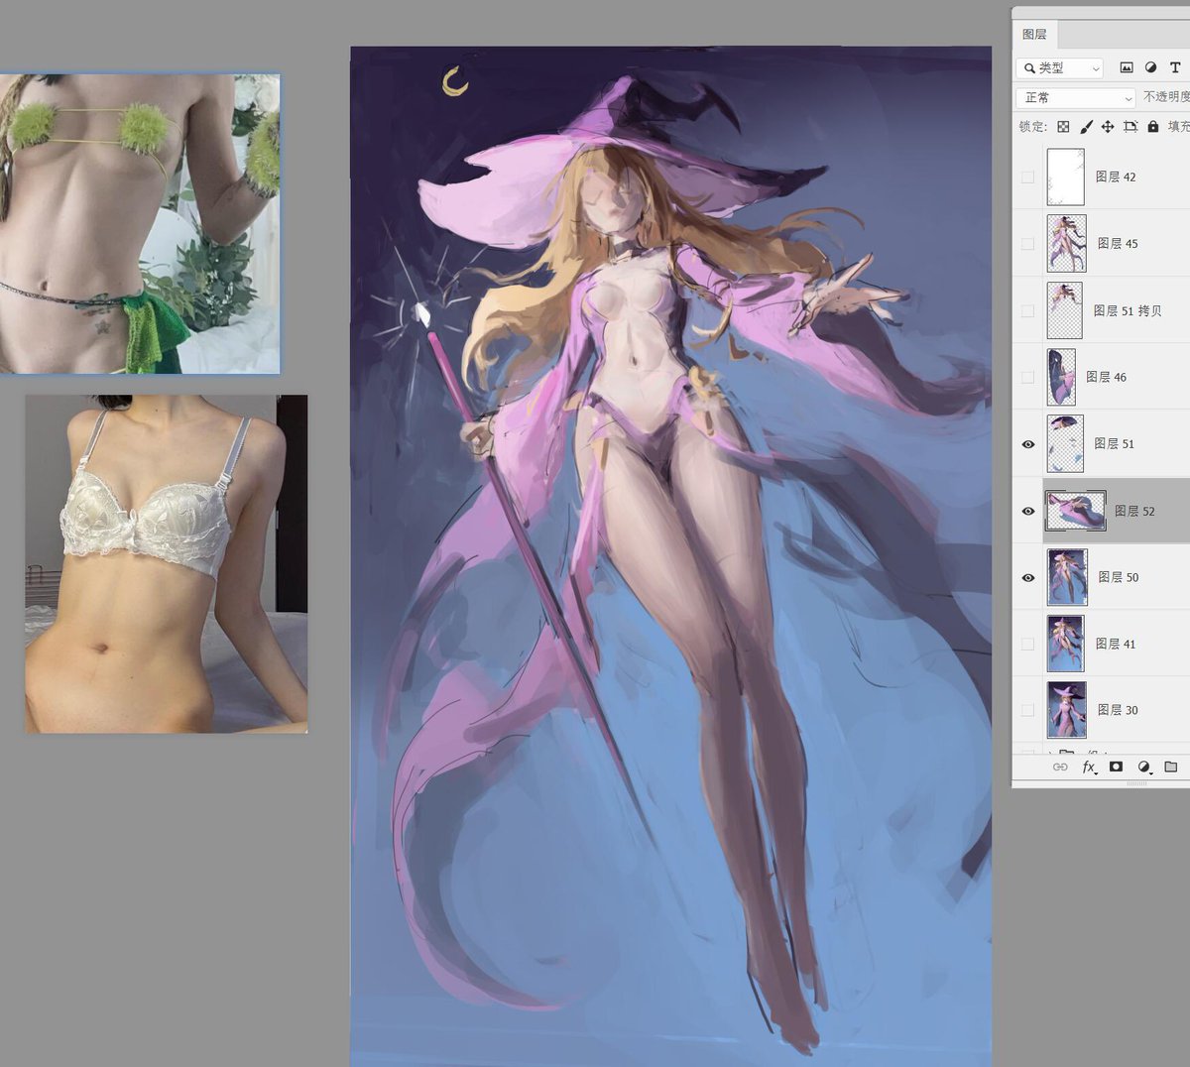Hide layer 图层 52 with eye icon
1190x1067 pixels.
pyautogui.click(x=1027, y=511)
